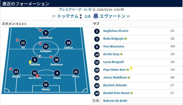Viewport: 183px width, 105px height.
Task: Click Richarlison's number 9 circle on pitch
Action: pyautogui.click(x=46, y=33)
